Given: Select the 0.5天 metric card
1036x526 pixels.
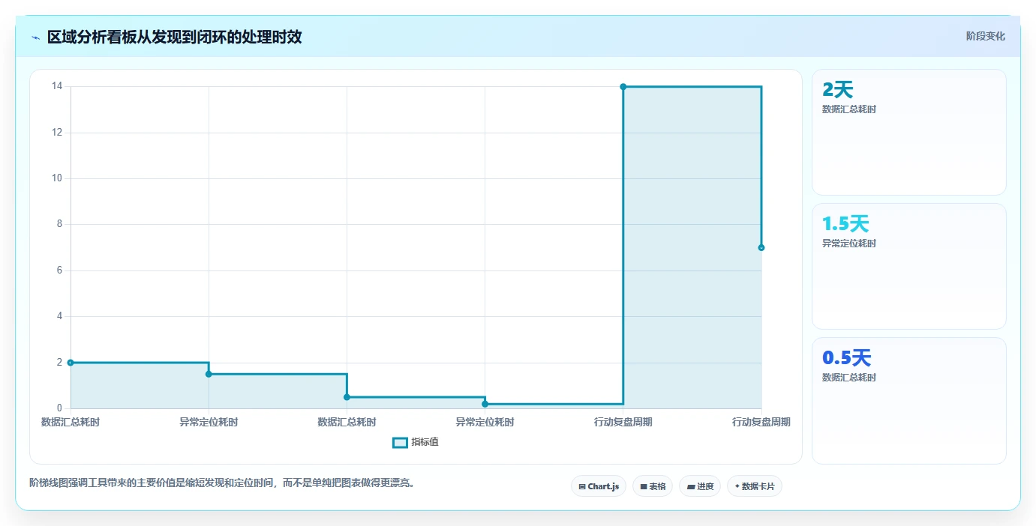Looking at the screenshot, I should [x=909, y=401].
